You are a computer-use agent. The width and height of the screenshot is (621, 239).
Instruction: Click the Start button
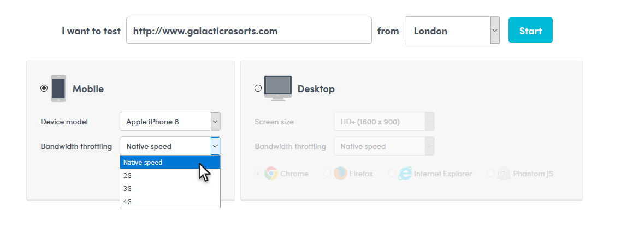click(x=530, y=30)
